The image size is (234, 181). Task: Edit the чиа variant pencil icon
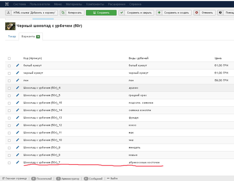18,140
